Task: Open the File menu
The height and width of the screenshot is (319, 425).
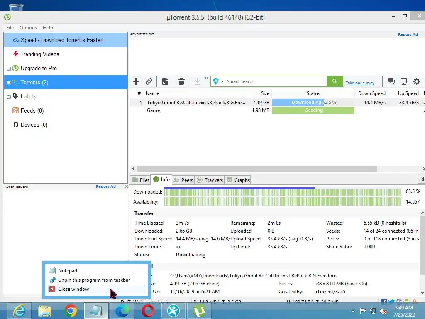Action: 10,28
